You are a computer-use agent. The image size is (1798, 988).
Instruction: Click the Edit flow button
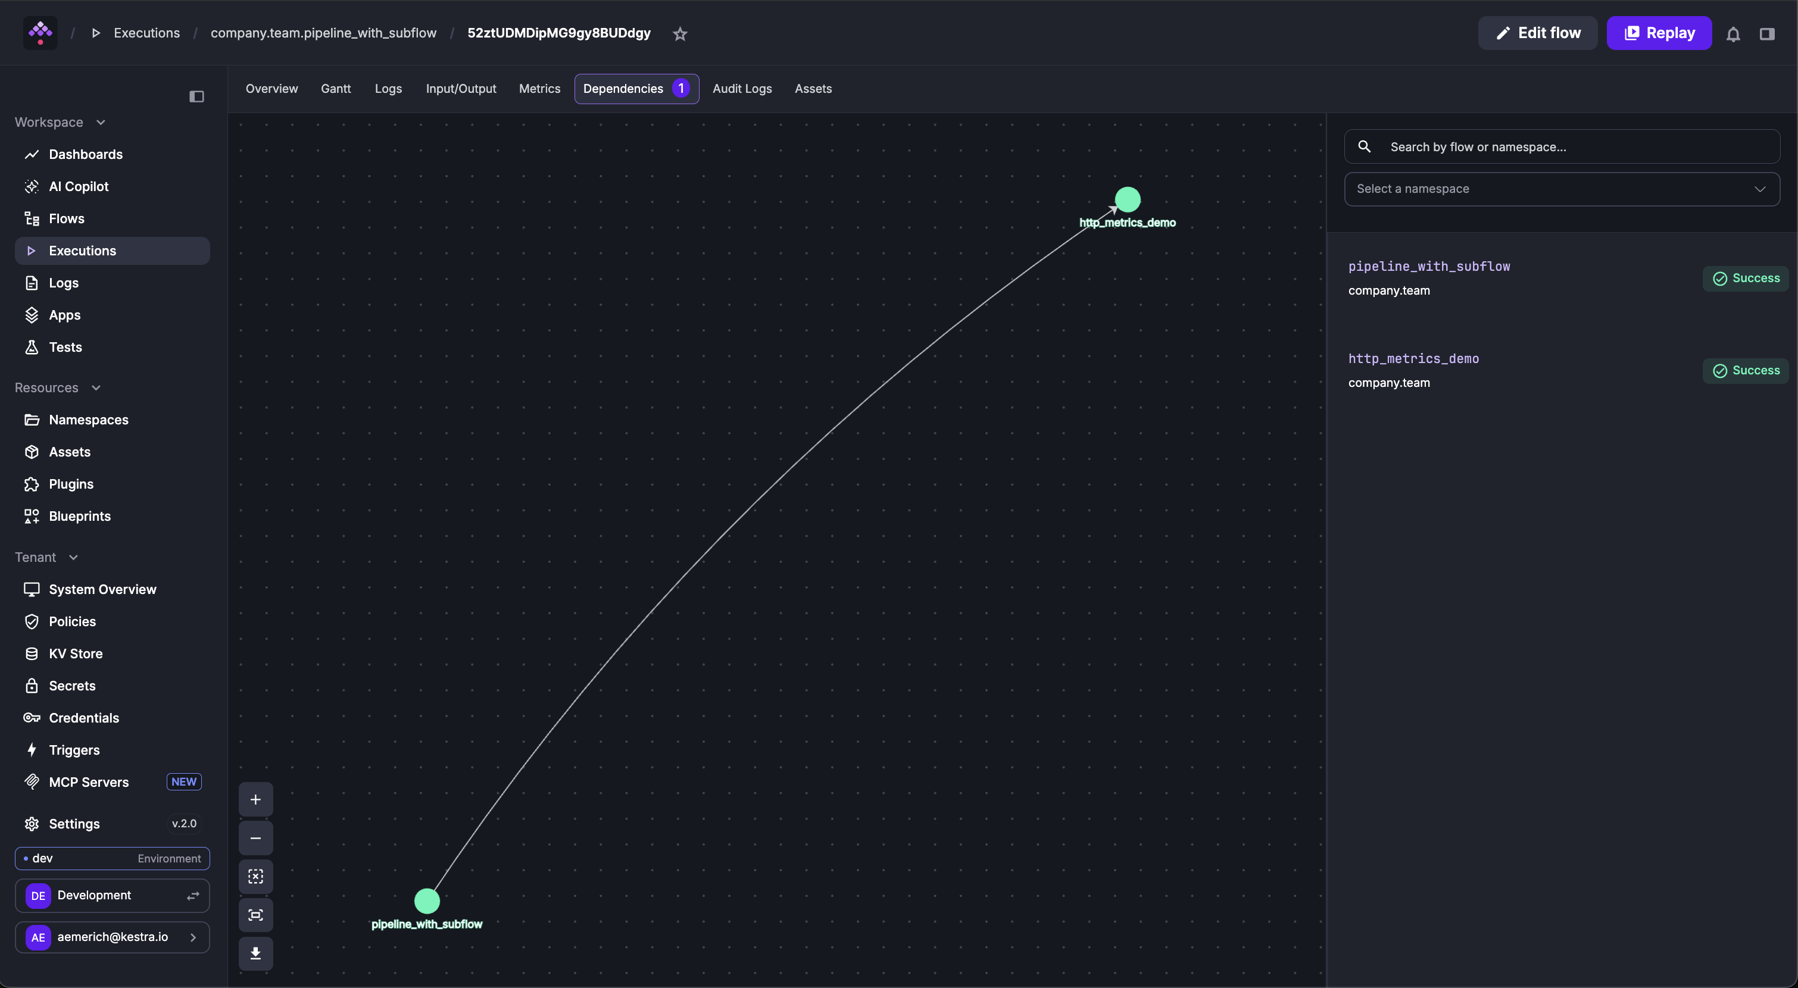[1538, 33]
